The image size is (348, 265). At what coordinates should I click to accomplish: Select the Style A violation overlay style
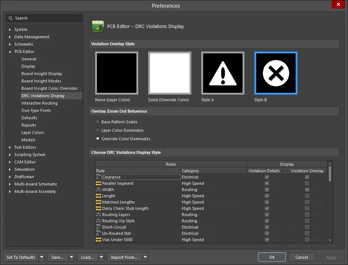coord(223,73)
